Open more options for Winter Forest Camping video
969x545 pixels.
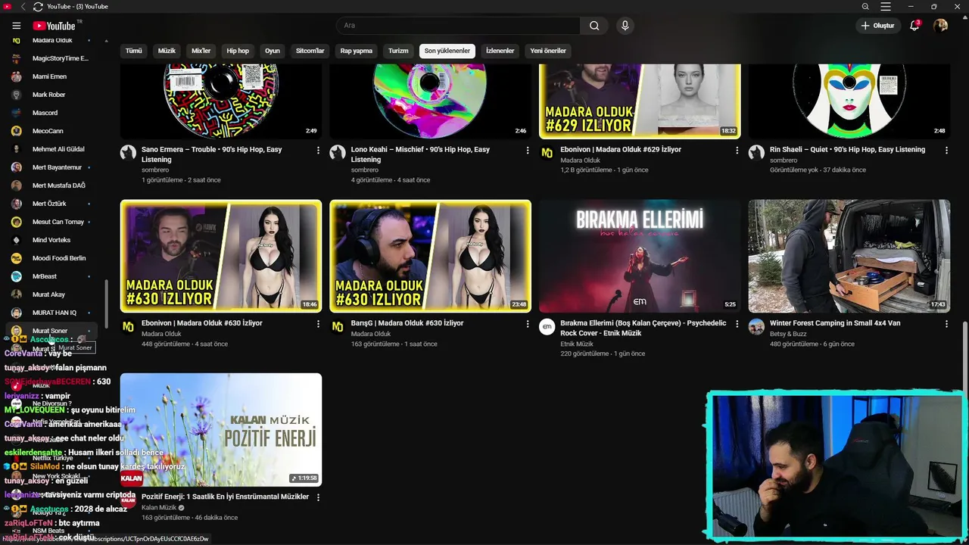946,324
